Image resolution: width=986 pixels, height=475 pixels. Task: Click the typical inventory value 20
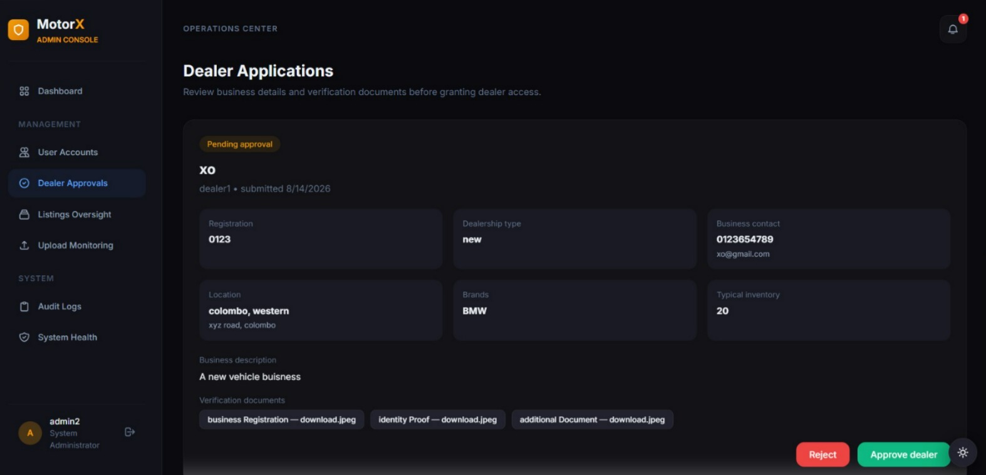pos(722,311)
